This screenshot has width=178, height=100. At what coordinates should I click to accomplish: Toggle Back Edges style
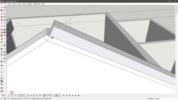point(2,69)
